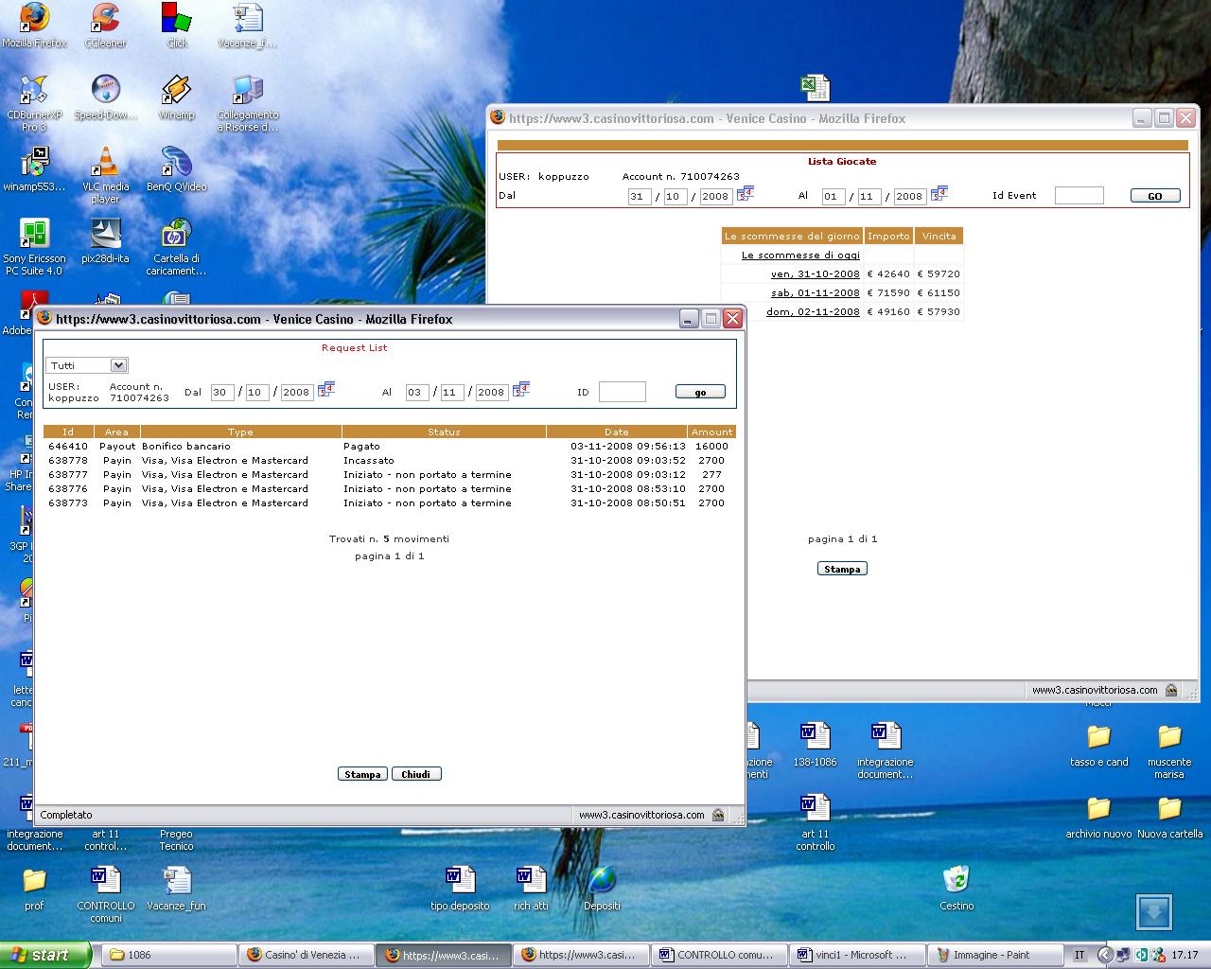Open the CONTROLLO comuni Word document icon

(105, 894)
